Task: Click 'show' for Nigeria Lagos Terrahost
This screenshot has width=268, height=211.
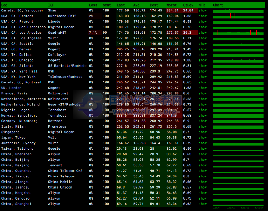Action: (x=203, y=110)
